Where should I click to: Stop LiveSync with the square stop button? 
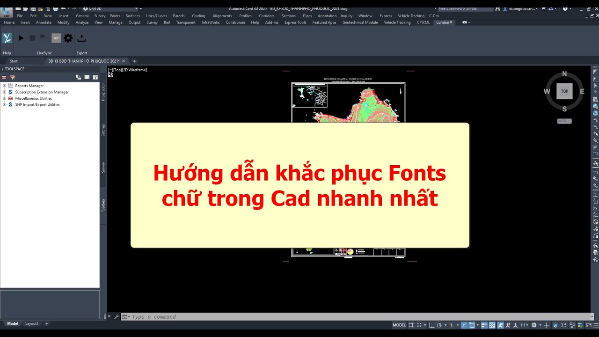coord(32,38)
